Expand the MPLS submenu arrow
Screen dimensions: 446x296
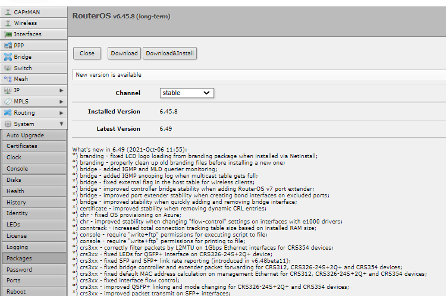[x=61, y=102]
